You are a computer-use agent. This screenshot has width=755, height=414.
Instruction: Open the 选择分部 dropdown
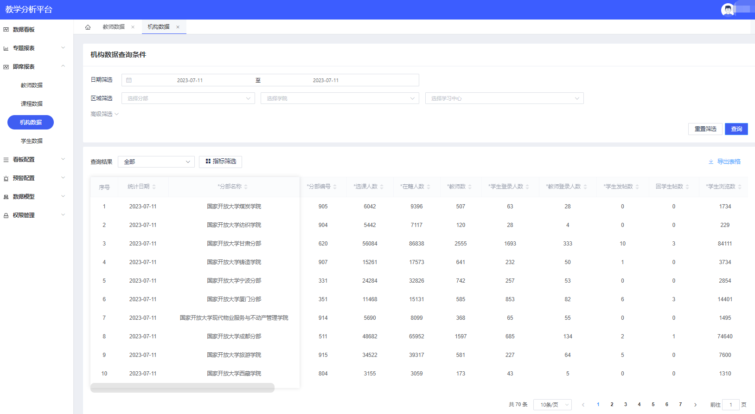click(188, 98)
